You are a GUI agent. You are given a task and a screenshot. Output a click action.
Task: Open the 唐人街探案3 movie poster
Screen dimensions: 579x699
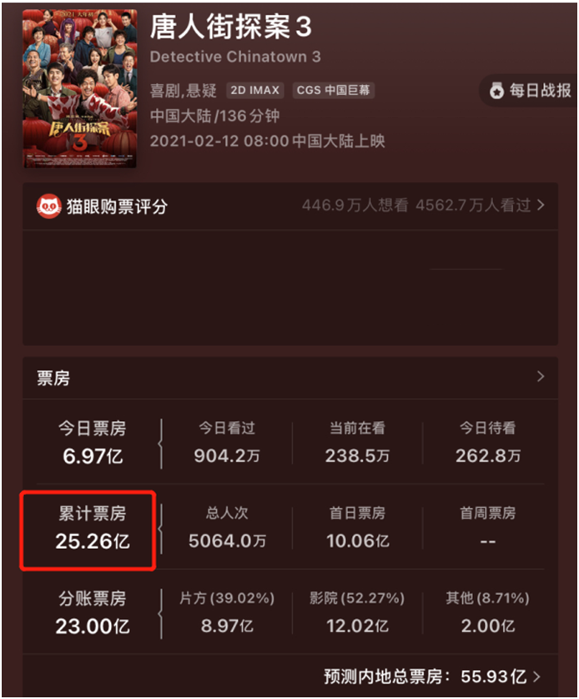tap(80, 88)
